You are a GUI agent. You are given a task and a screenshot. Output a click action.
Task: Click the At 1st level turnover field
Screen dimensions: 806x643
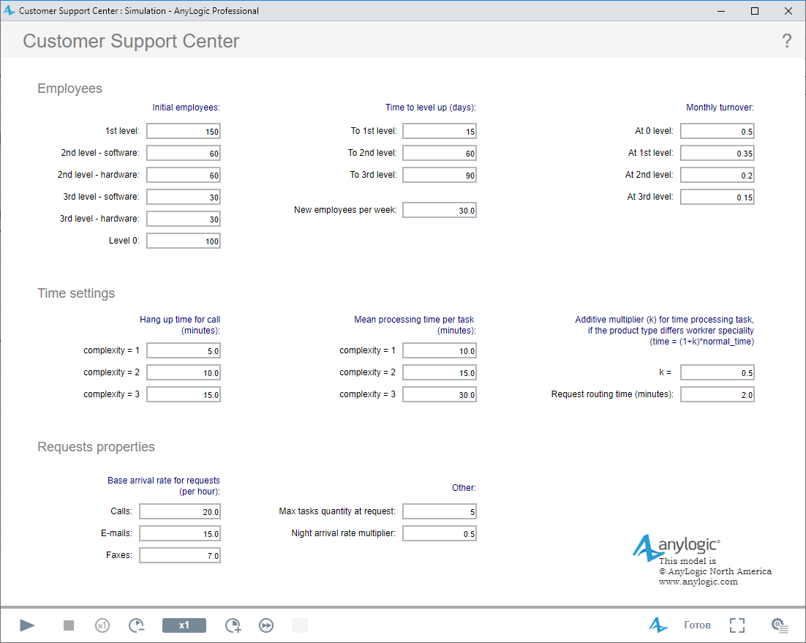coord(718,153)
